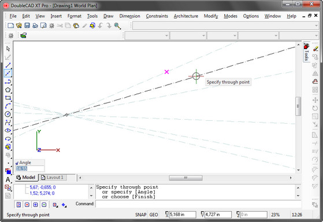Click the Save disk icon
Viewport: 323px width, 222px height.
pos(27,25)
